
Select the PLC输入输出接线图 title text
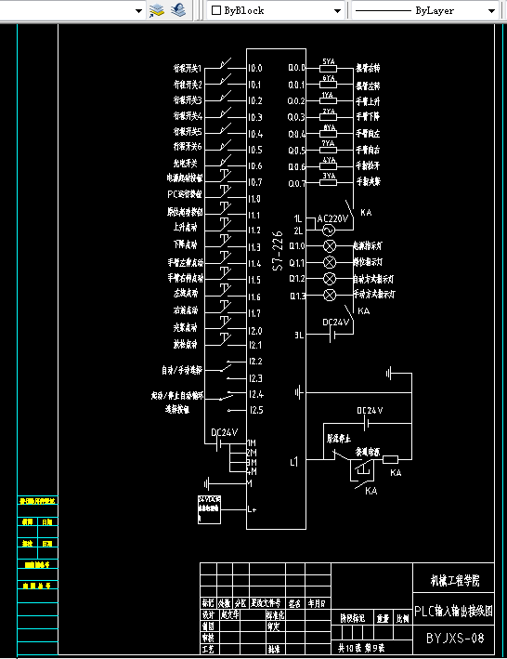click(454, 611)
